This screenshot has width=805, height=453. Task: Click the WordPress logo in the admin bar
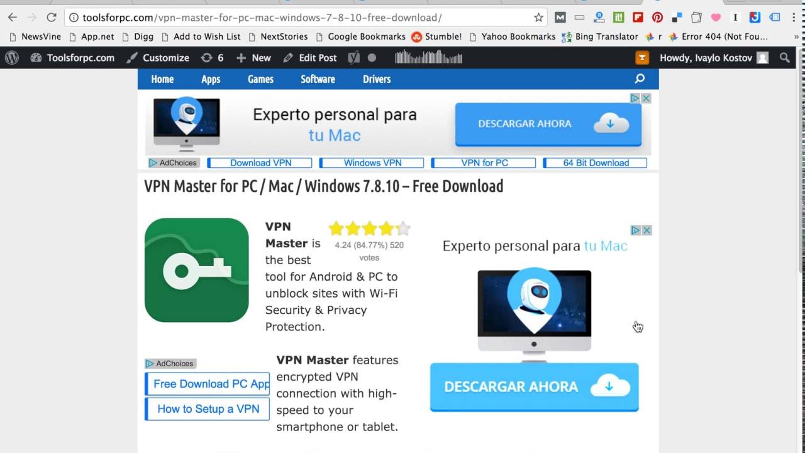[x=12, y=58]
